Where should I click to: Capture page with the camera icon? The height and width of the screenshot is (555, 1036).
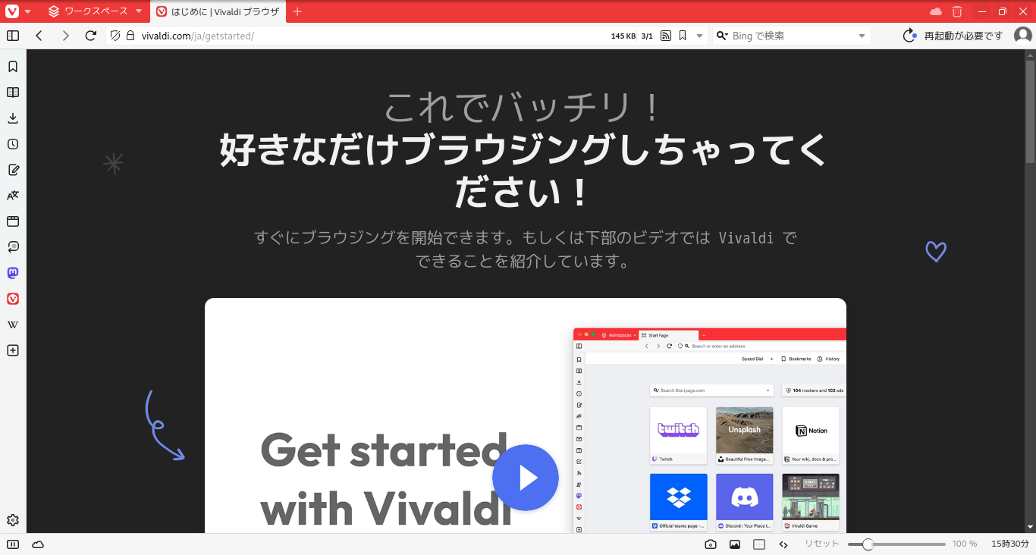point(711,544)
